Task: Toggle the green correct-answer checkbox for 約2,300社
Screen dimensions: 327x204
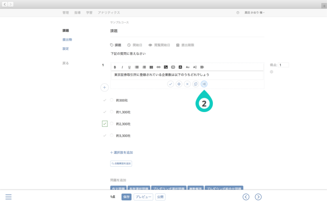Action: click(105, 124)
